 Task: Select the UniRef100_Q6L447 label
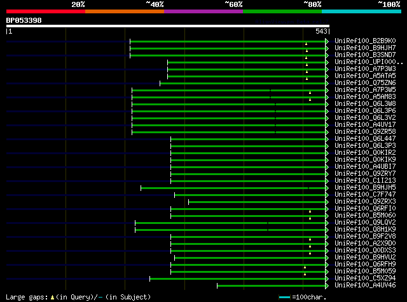(x=365, y=138)
